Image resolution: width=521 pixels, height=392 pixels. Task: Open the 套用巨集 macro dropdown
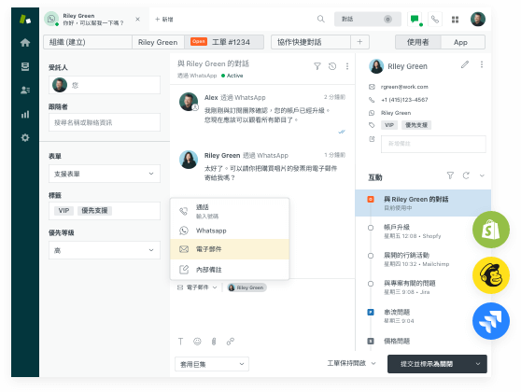tap(212, 364)
